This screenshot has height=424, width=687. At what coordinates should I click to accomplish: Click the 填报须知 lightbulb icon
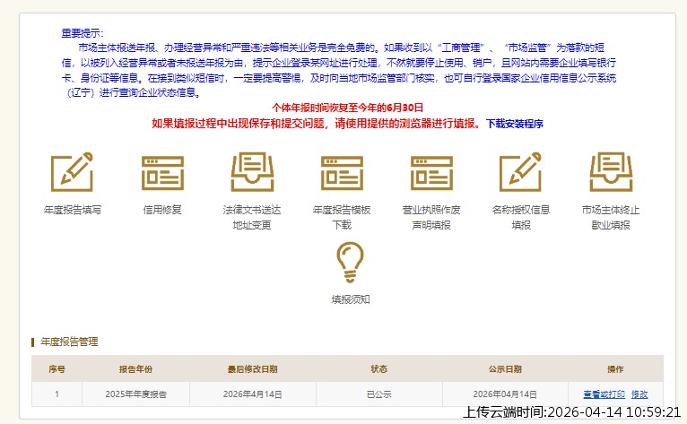[x=350, y=263]
